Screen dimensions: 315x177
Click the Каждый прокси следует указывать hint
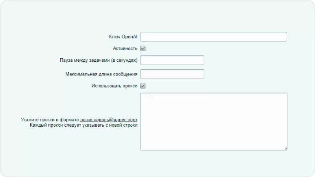(83, 125)
